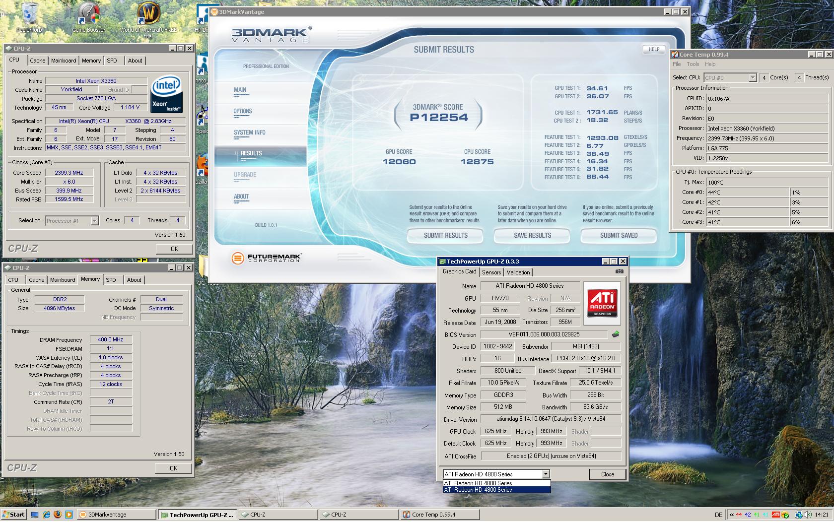Open Memory tab in top CPU-Z window

coord(91,61)
